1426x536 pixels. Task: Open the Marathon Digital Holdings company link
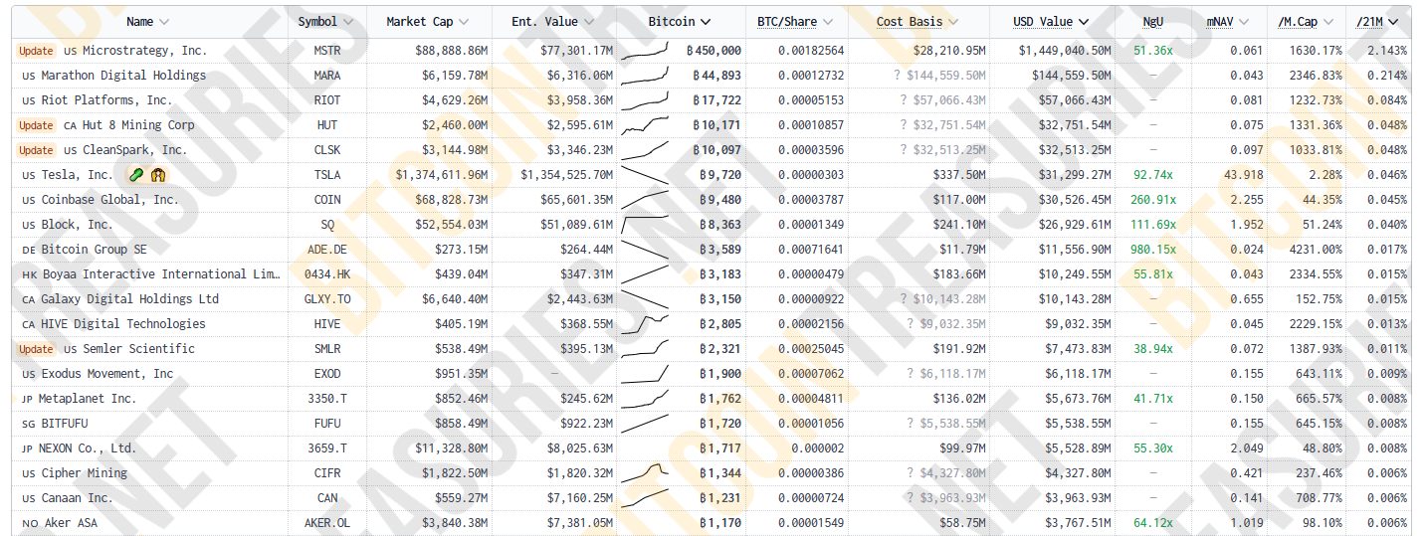click(x=123, y=76)
